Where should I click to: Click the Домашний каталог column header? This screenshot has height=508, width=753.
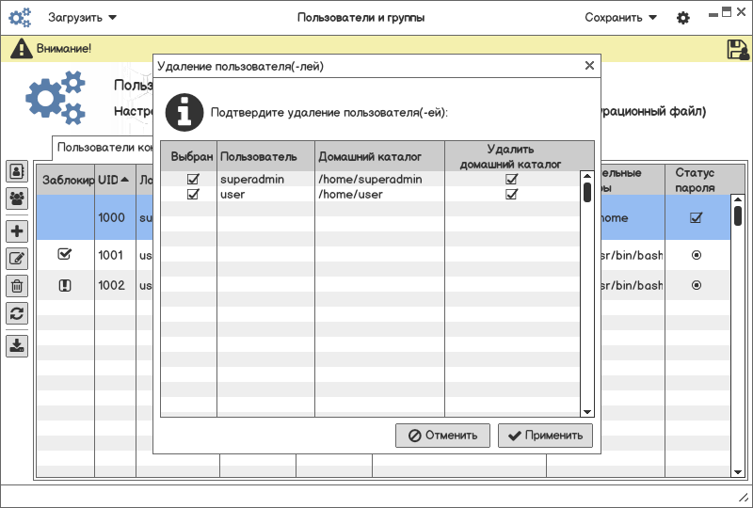click(380, 156)
